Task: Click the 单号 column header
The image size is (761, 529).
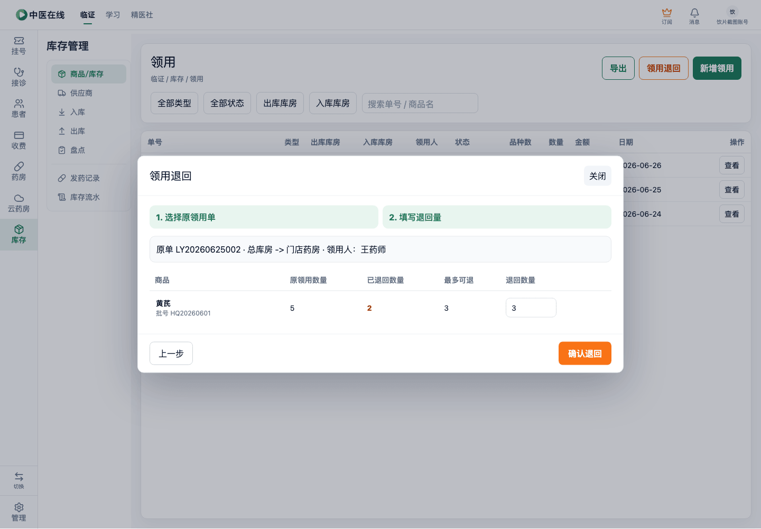Action: pos(155,142)
